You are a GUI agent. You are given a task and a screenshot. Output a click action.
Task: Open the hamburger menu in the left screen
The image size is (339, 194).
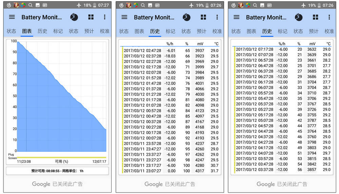12,17
